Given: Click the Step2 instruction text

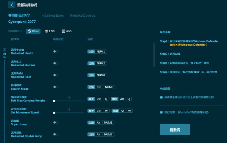Looking at the screenshot, I should (170, 54).
